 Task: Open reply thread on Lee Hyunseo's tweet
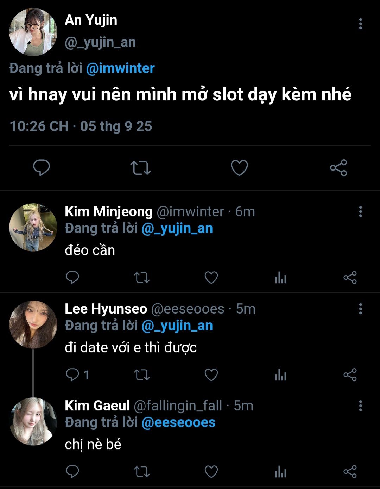point(73,375)
